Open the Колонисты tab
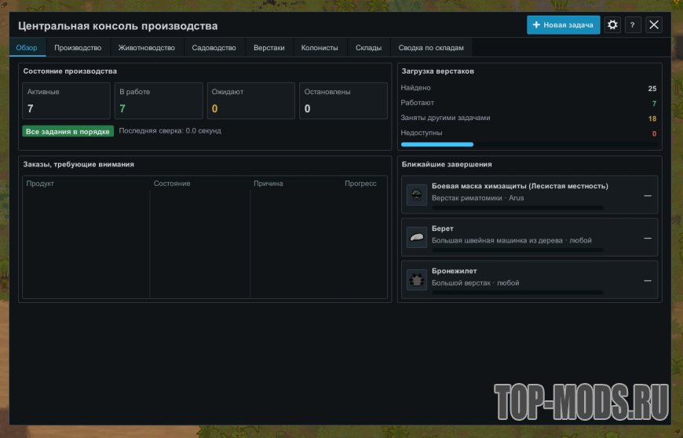The image size is (683, 438). 320,47
